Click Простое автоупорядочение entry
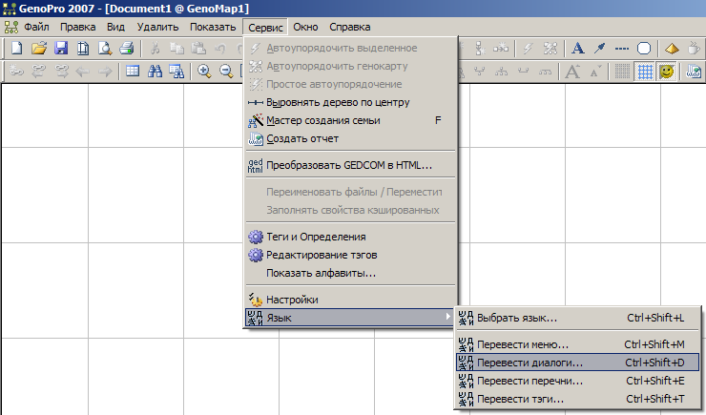Image resolution: width=706 pixels, height=415 pixels. pos(350,84)
